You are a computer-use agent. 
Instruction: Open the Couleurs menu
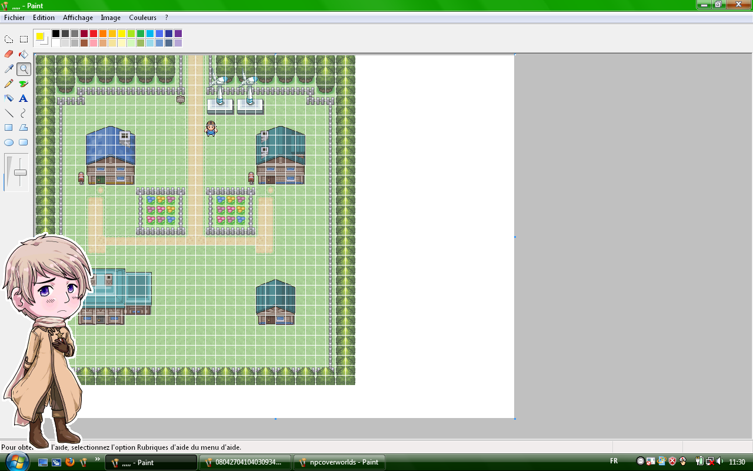click(143, 18)
